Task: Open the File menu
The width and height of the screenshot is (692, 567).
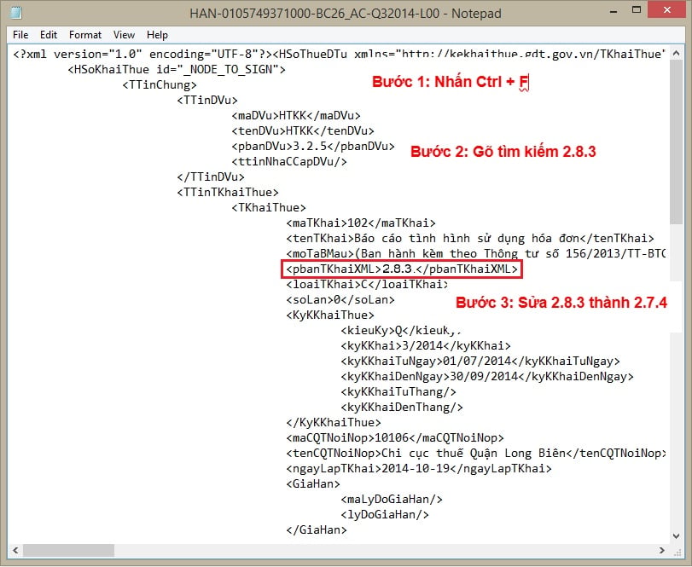Action: (x=20, y=35)
